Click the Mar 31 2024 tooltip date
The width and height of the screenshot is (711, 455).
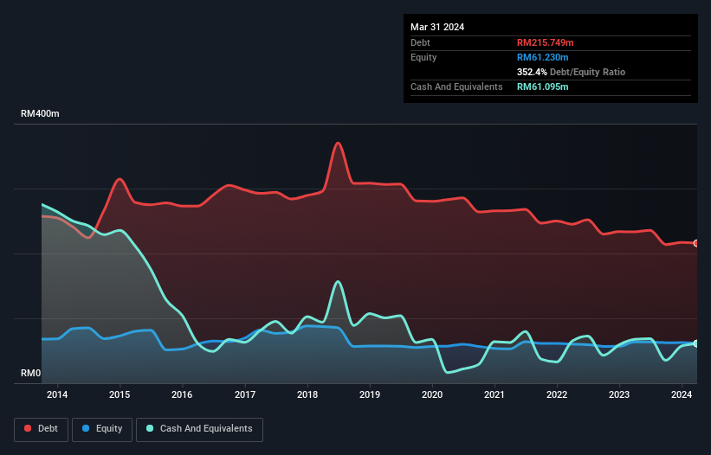(437, 27)
